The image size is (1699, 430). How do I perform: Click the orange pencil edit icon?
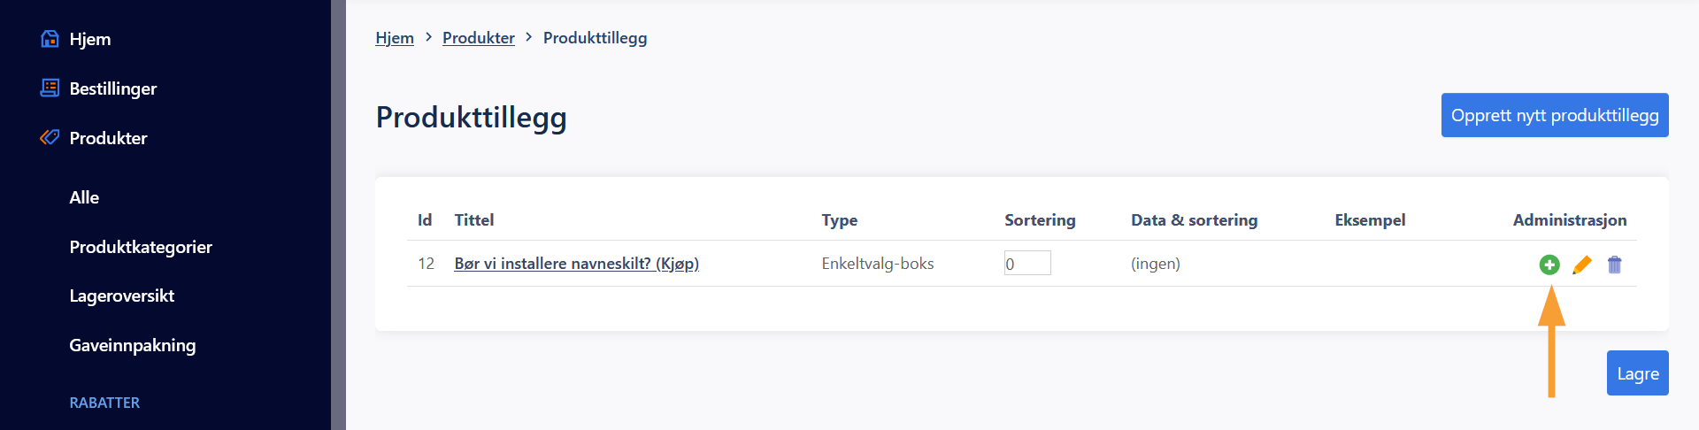point(1582,265)
